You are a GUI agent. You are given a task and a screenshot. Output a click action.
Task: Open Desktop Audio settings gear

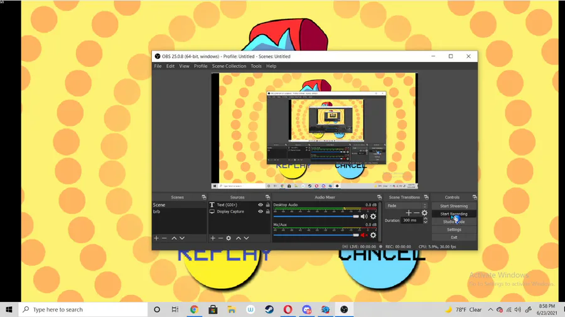373,216
